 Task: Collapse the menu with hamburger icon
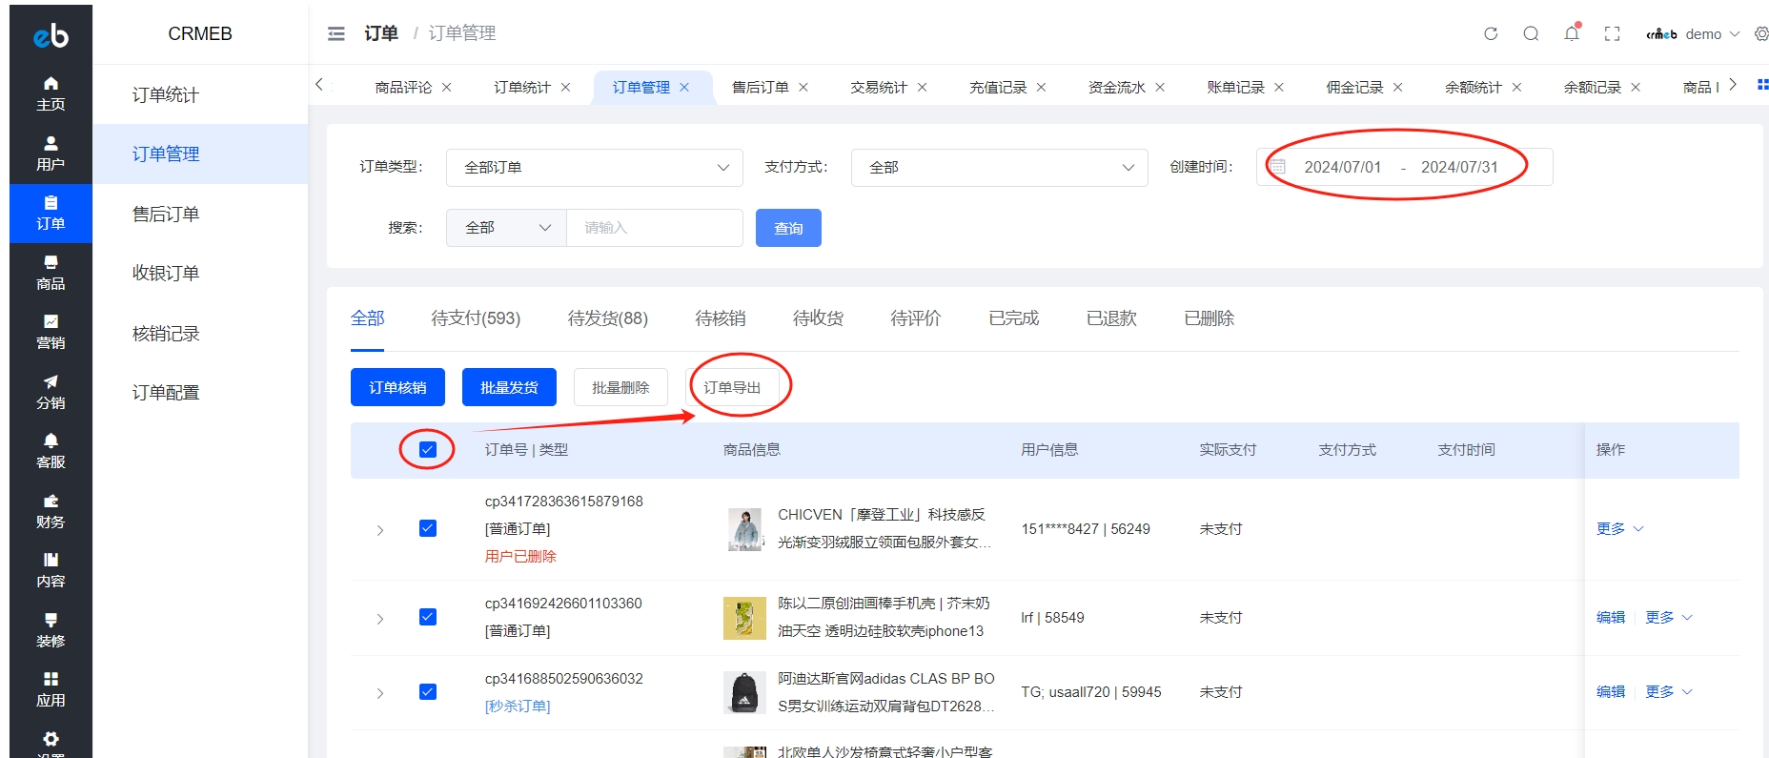click(x=335, y=33)
